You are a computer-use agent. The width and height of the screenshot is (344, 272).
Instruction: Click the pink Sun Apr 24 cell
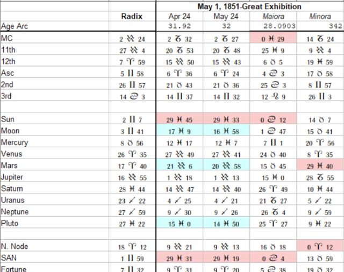[180, 119]
